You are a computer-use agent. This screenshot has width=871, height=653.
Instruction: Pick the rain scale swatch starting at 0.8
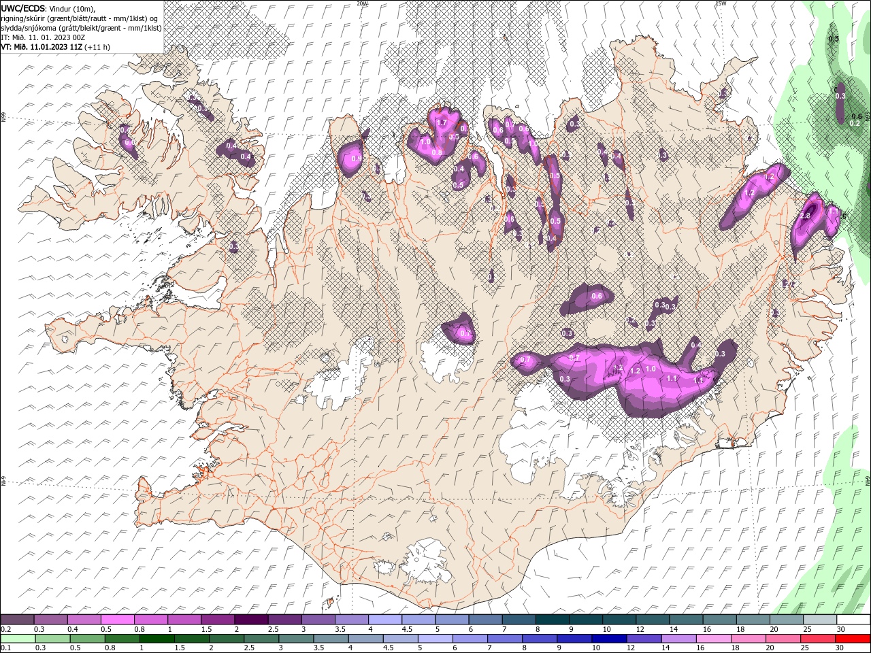coord(122,639)
